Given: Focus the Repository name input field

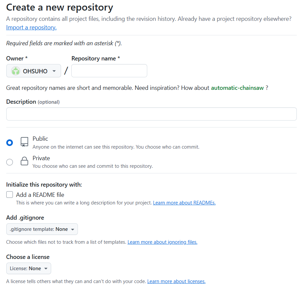Looking at the screenshot, I should [109, 71].
